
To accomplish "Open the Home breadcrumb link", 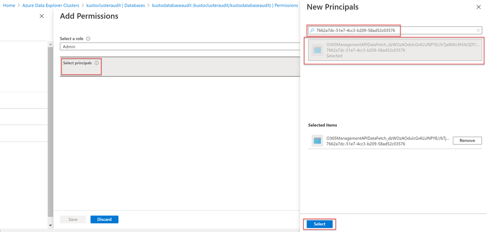I will 9,5.
